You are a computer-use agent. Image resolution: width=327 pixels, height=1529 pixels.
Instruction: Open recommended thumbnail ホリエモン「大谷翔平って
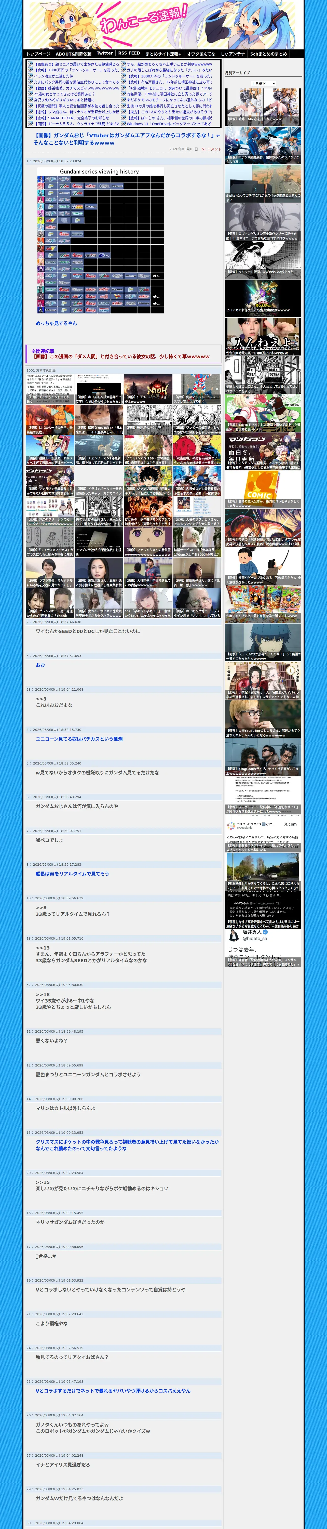tap(99, 389)
